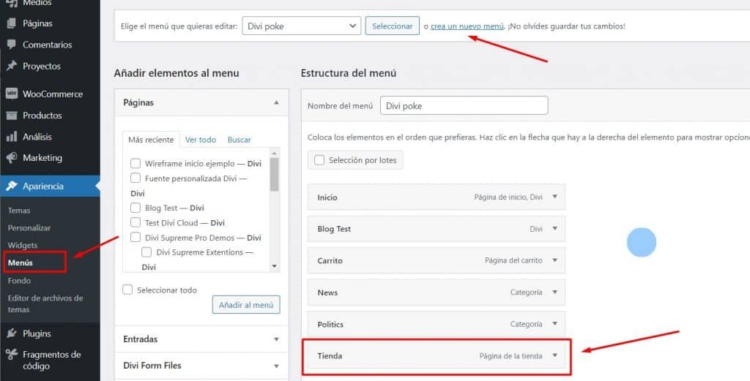Click the Marketing megaphone icon
The height and width of the screenshot is (381, 750).
(x=12, y=157)
